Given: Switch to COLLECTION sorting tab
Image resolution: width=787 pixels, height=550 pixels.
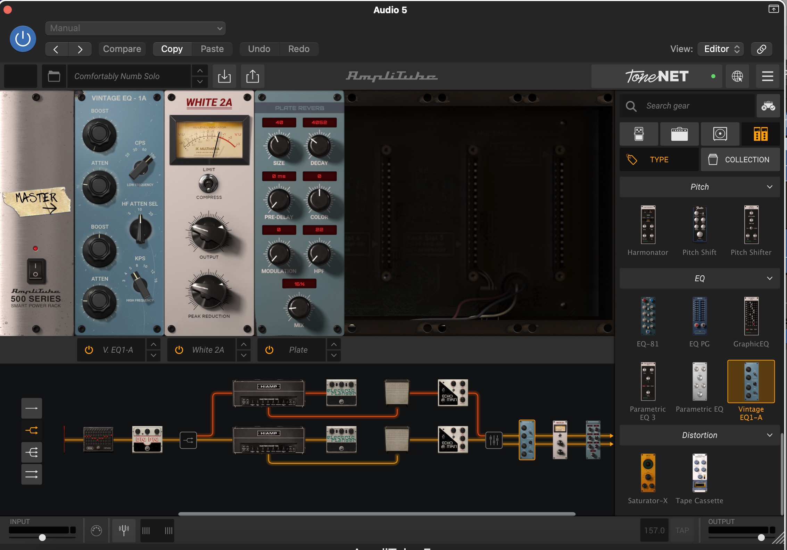Looking at the screenshot, I should (740, 160).
